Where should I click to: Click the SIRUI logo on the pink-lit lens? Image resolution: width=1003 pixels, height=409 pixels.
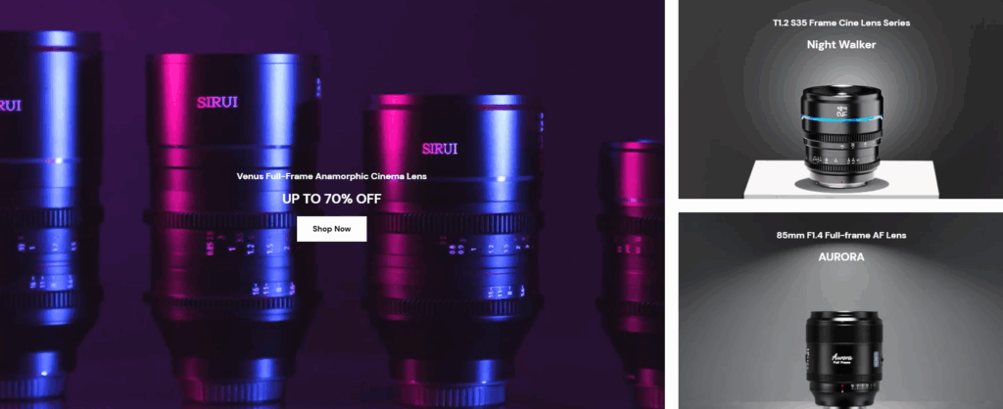pos(217,102)
